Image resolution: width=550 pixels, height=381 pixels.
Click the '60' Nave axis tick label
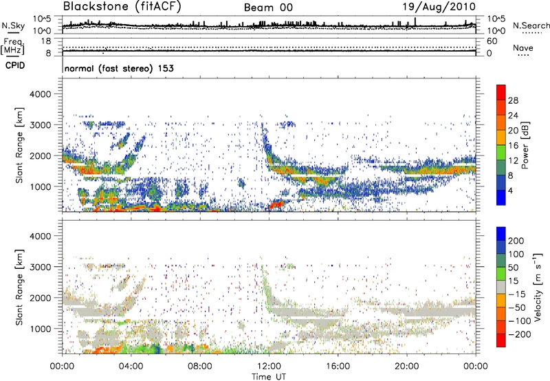pos(492,41)
